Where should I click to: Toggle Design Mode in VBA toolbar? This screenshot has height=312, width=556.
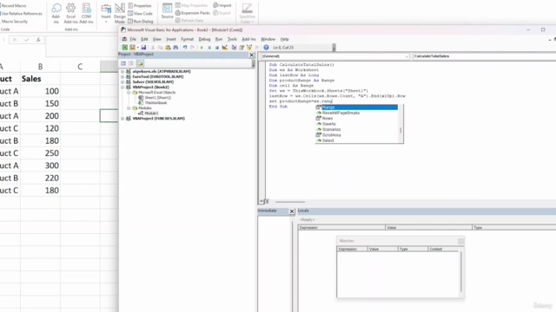224,48
